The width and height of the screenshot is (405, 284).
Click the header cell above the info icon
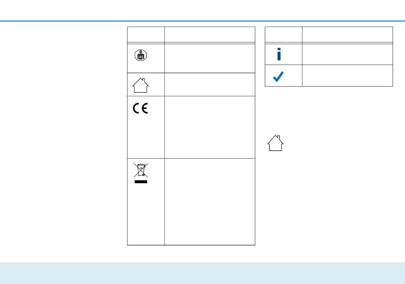[x=283, y=34]
